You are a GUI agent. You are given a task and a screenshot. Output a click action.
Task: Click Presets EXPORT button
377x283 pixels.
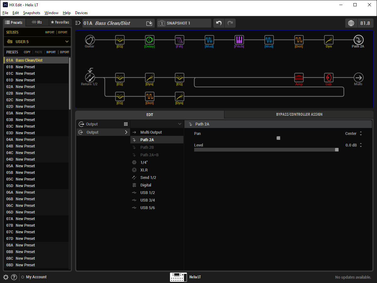(64, 52)
